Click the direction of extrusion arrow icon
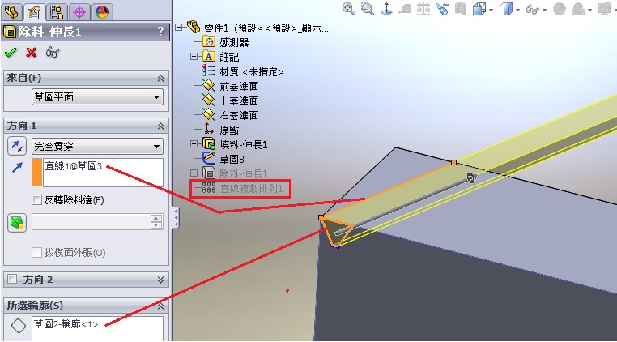617x342 pixels. click(x=17, y=169)
